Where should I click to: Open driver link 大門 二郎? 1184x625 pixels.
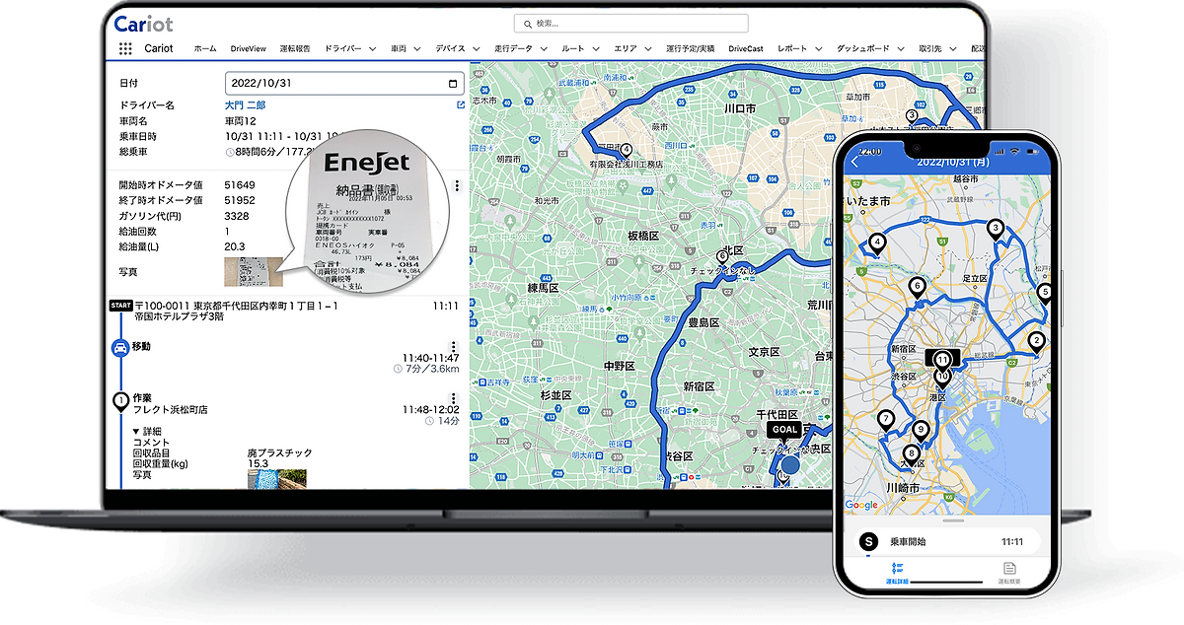[x=245, y=104]
